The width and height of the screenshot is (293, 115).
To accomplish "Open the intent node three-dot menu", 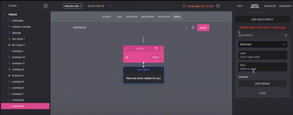I will point(161,49).
